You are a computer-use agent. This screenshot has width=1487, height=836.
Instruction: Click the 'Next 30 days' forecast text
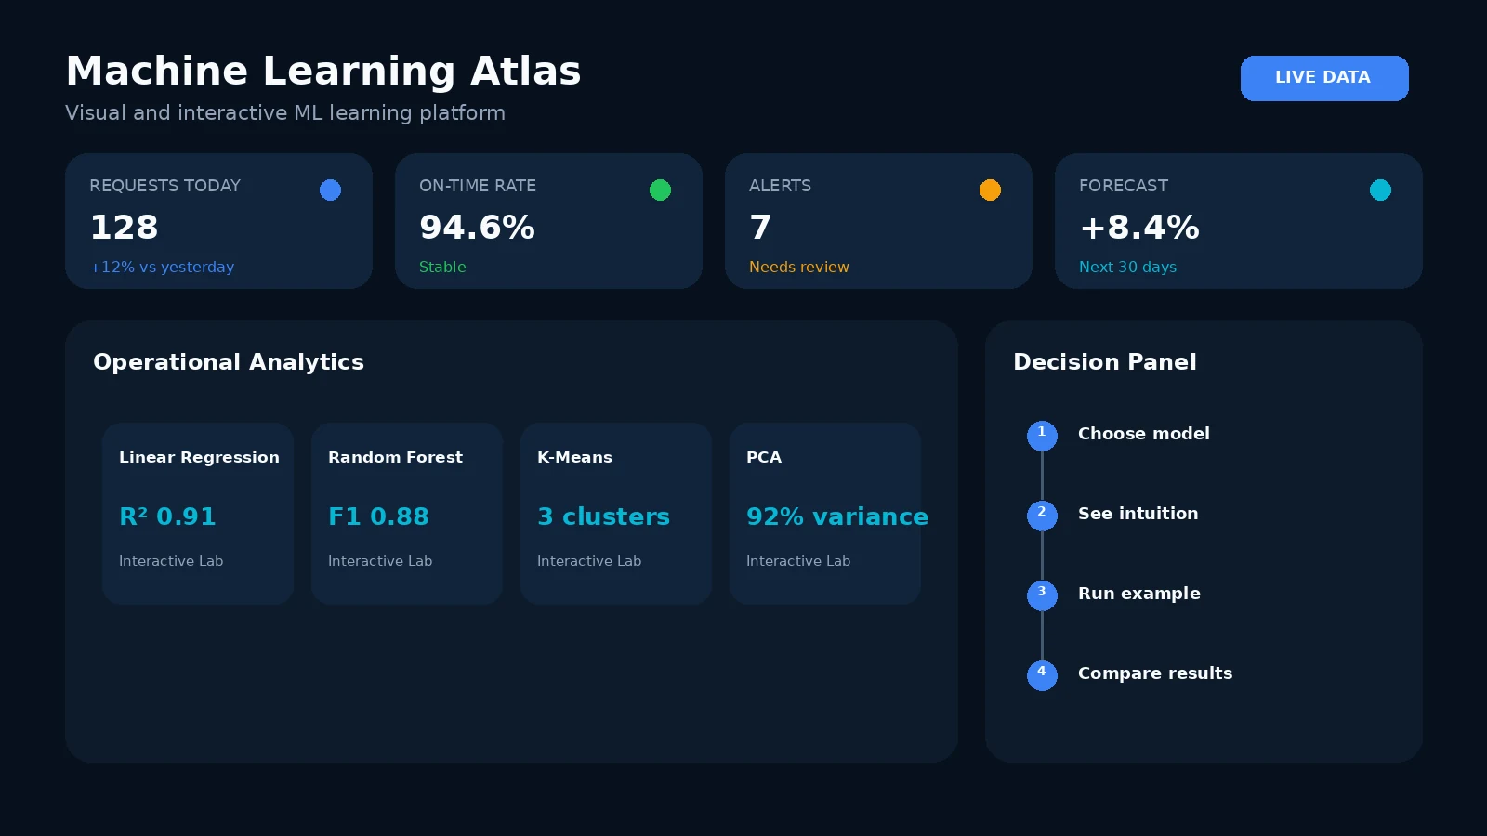pyautogui.click(x=1127, y=268)
